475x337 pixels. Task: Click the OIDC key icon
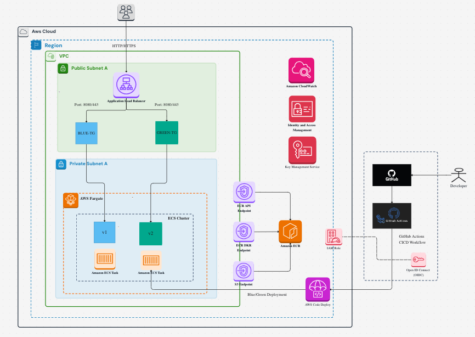pos(419,260)
